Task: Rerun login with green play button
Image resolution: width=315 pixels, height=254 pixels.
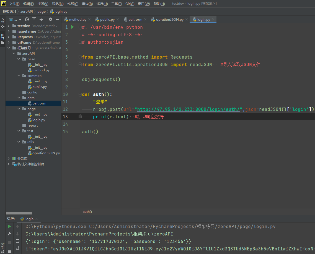Action: pyautogui.click(x=10, y=226)
